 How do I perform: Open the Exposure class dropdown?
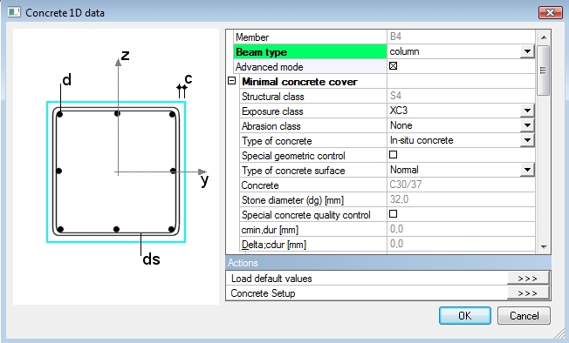coord(527,111)
